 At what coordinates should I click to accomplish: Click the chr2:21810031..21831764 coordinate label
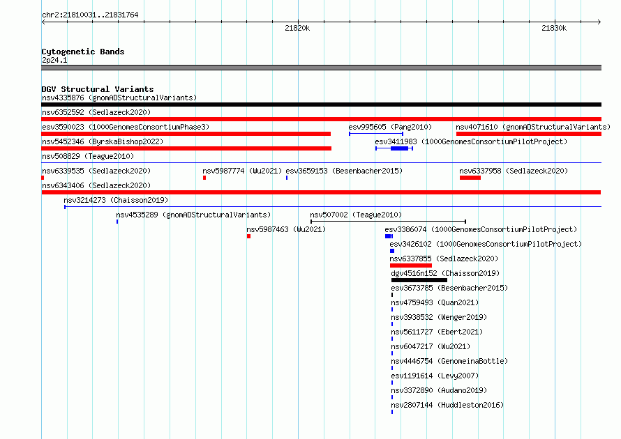click(90, 15)
